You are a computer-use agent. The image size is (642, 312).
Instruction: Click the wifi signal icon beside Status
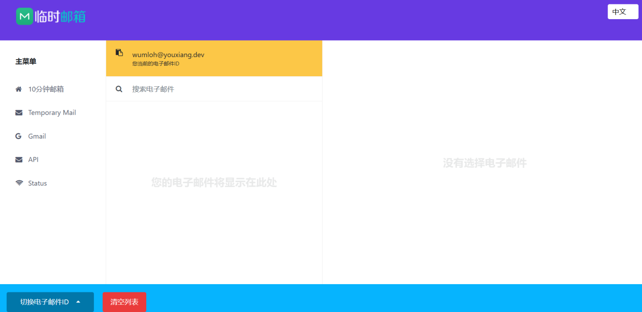[x=19, y=183]
